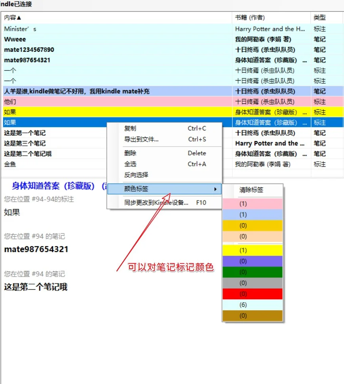Image resolution: width=344 pixels, height=384 pixels.
Task: Expand the 颜色标签 submenu arrow
Action: point(215,189)
